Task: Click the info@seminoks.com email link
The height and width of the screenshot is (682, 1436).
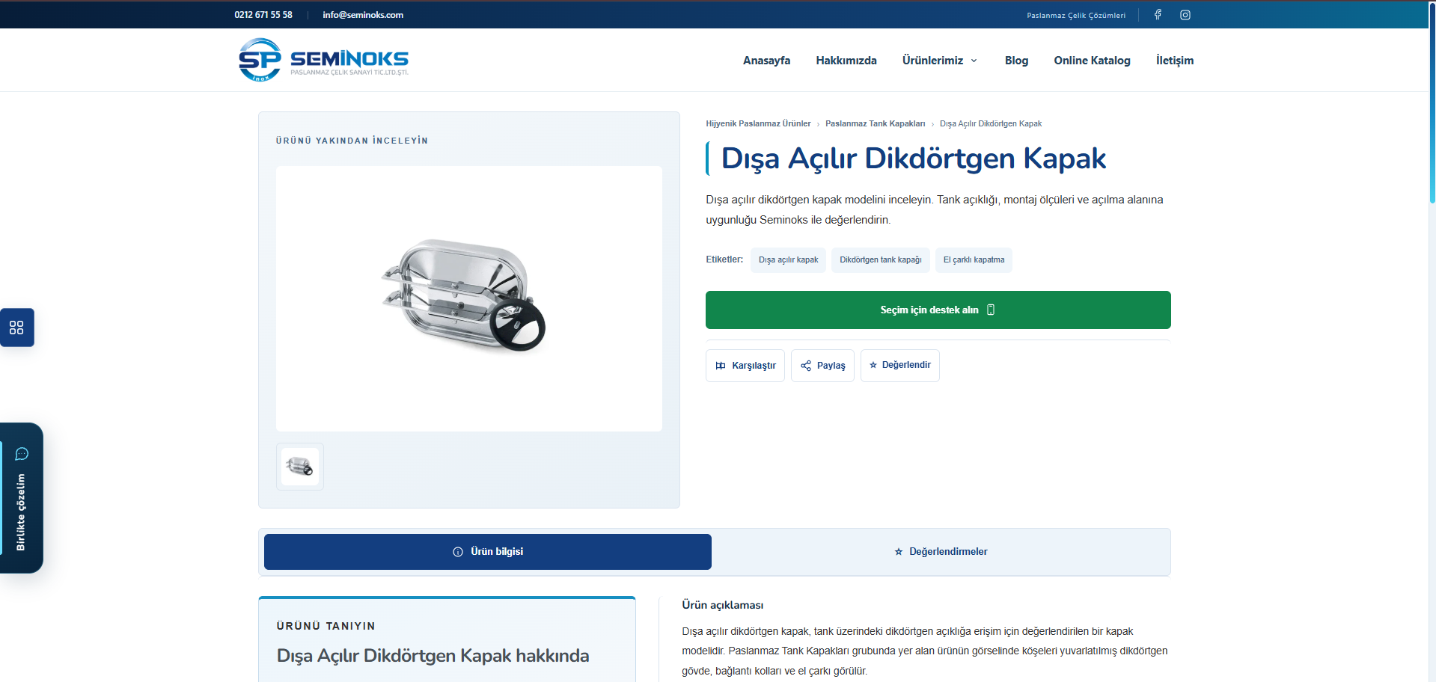Action: click(363, 15)
